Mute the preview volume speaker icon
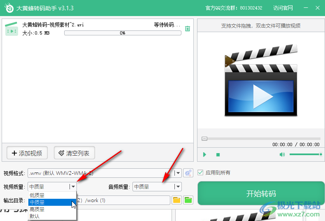The height and width of the screenshot is (221, 325). point(282,154)
